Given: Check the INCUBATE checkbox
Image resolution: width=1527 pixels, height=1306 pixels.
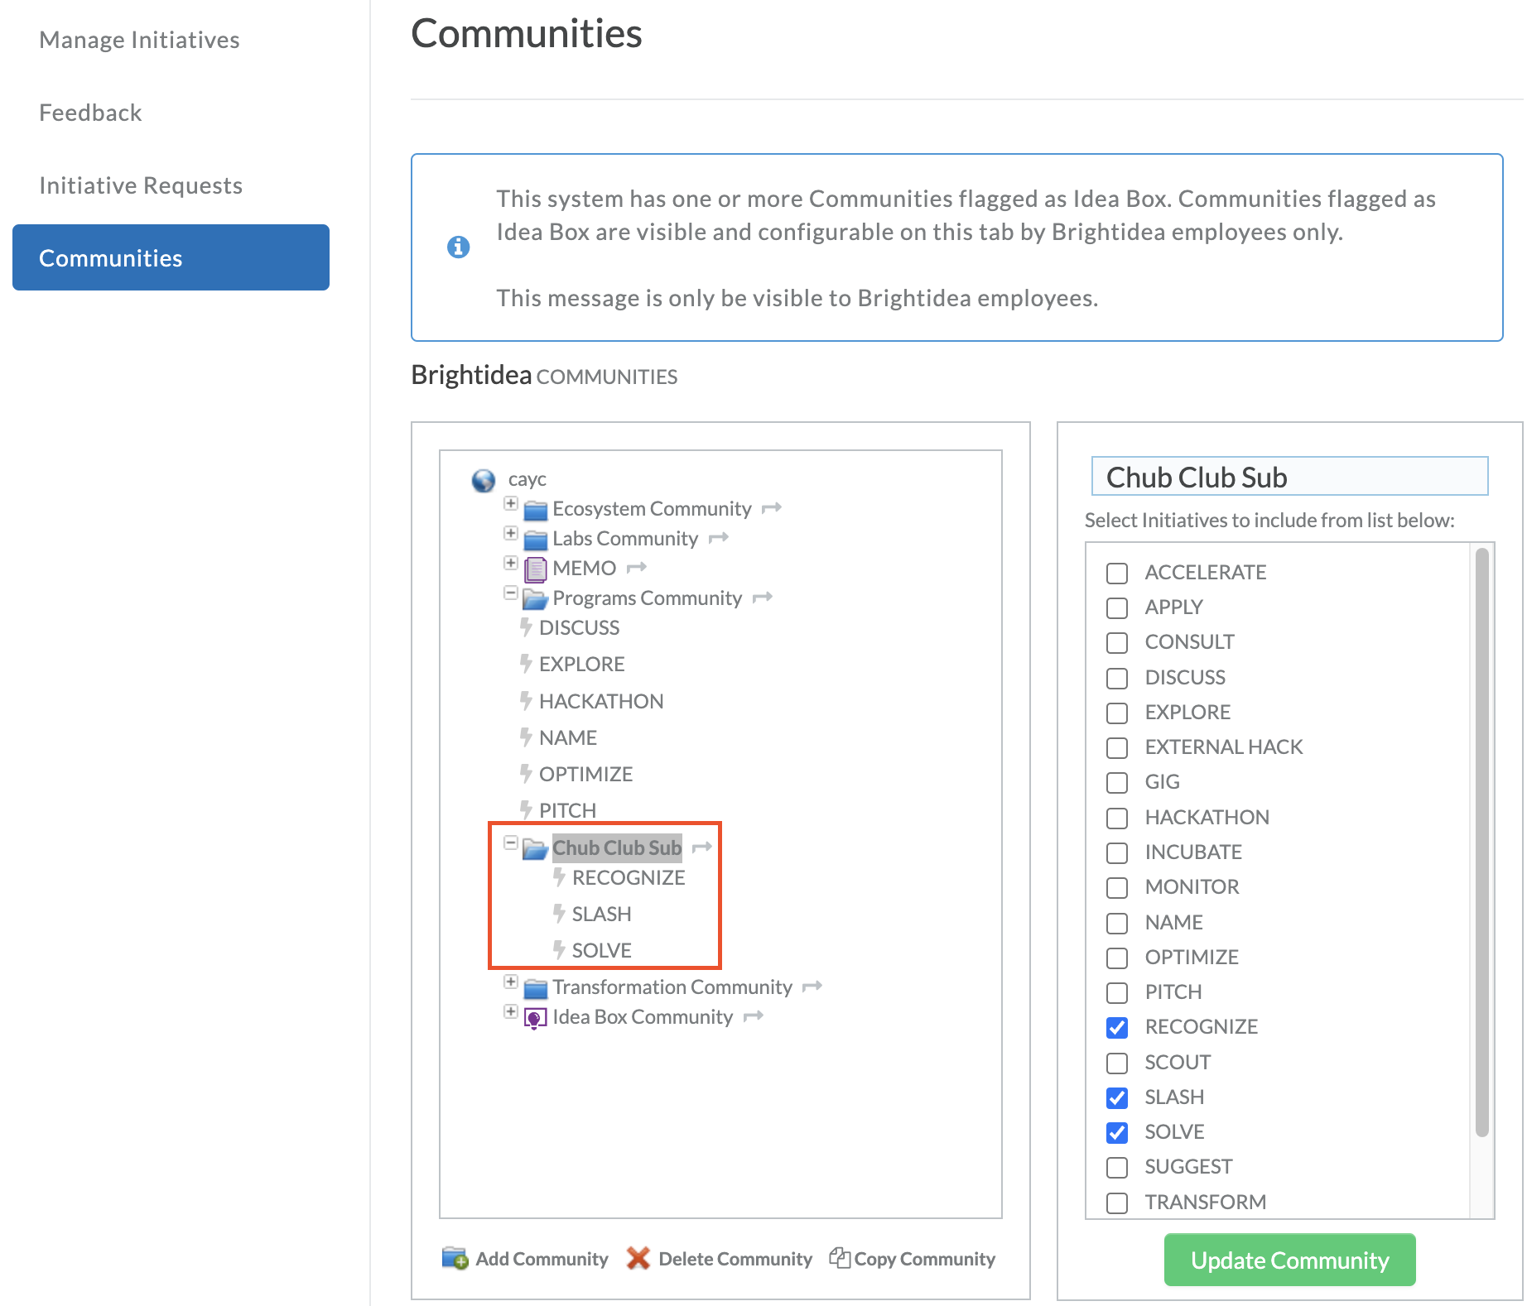Looking at the screenshot, I should [x=1117, y=853].
